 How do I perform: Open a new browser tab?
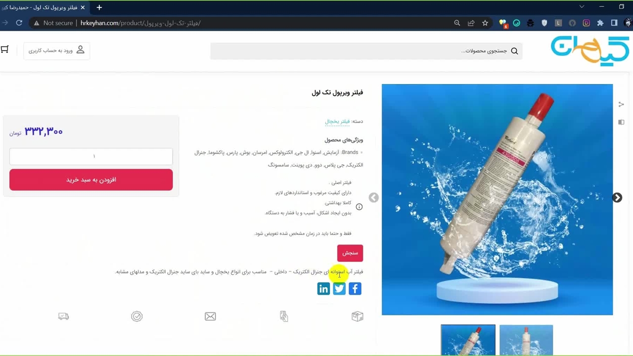click(99, 7)
